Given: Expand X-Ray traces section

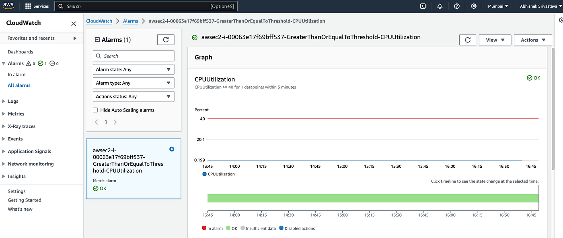Looking at the screenshot, I should pos(4,126).
